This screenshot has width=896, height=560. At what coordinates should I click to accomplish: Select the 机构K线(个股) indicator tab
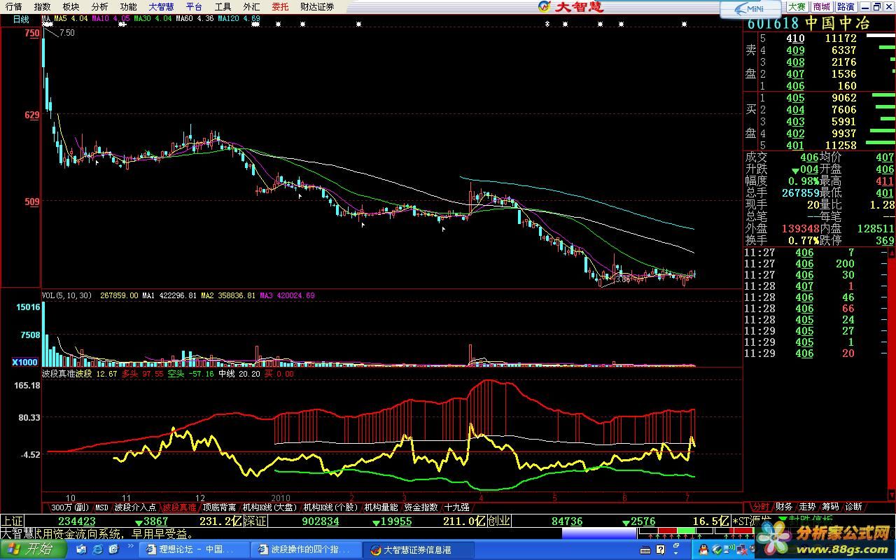point(330,507)
